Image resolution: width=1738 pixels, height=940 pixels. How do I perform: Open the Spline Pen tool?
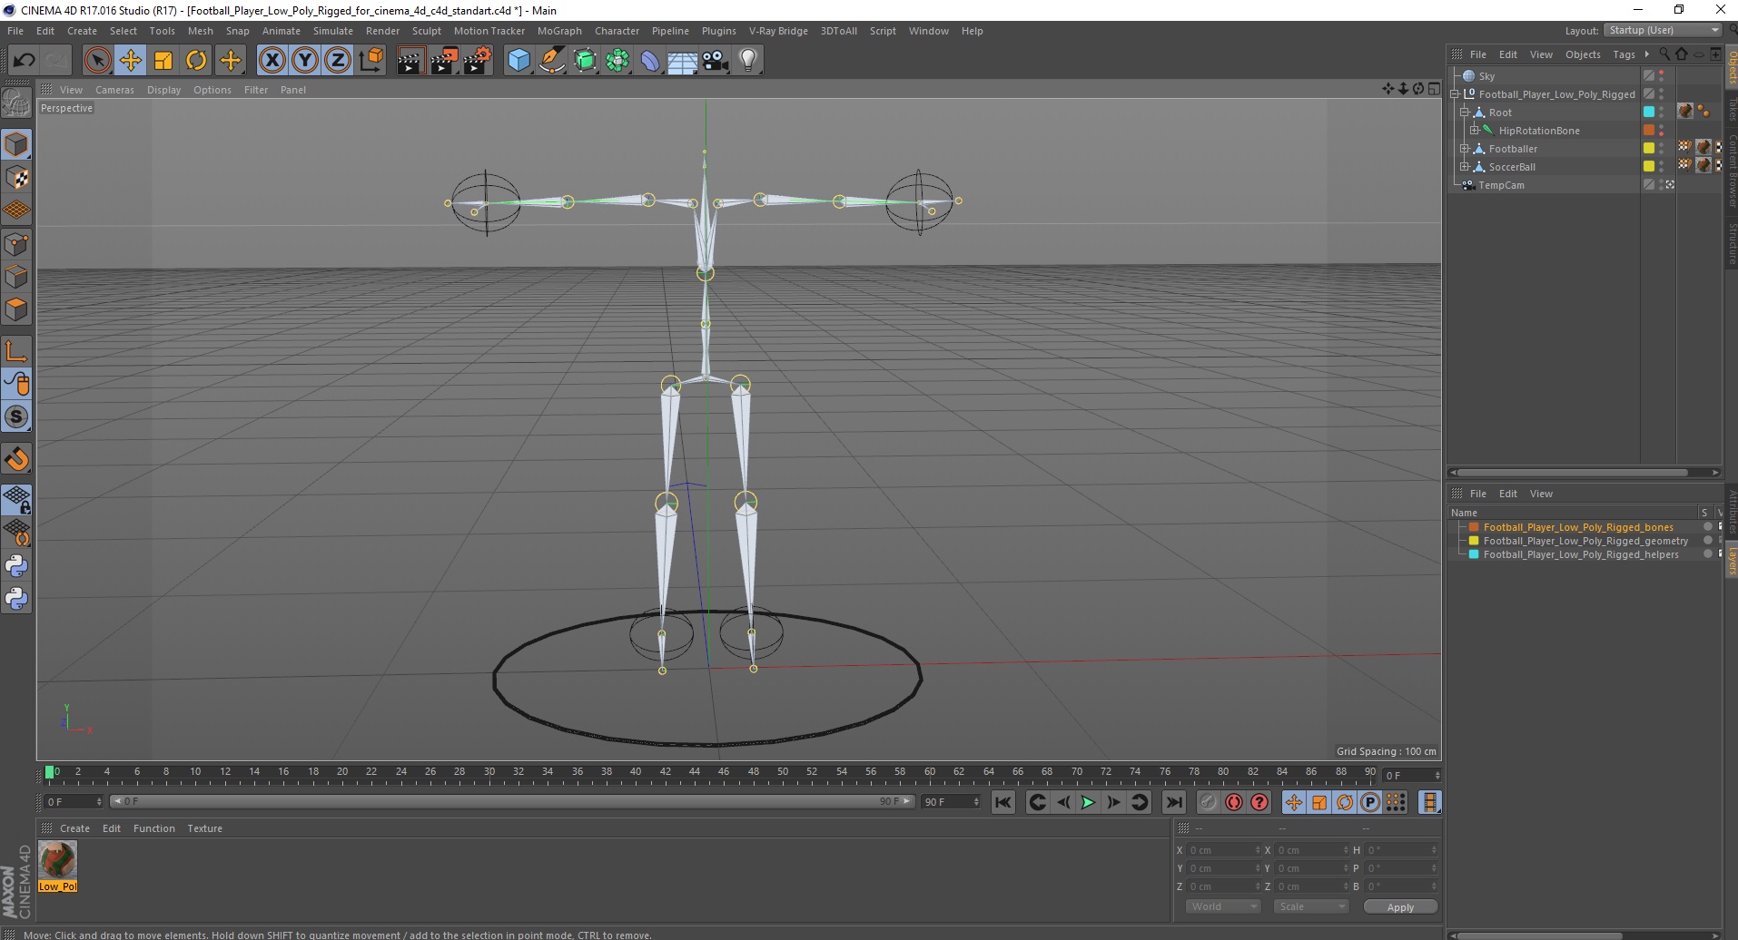pyautogui.click(x=551, y=61)
